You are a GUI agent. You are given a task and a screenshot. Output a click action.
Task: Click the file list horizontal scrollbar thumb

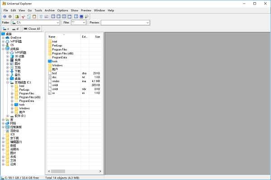(x=58, y=171)
